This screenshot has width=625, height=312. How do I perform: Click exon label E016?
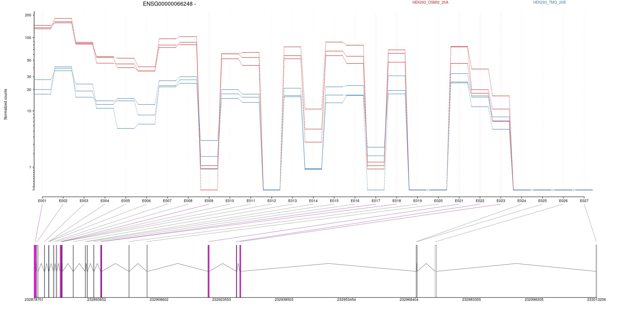[x=355, y=201]
